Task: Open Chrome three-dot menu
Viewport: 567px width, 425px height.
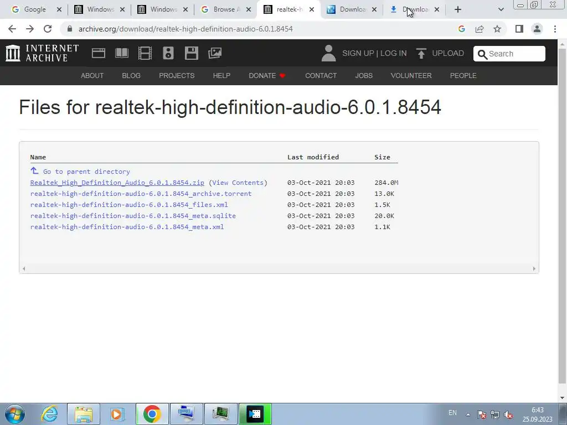Action: tap(555, 29)
